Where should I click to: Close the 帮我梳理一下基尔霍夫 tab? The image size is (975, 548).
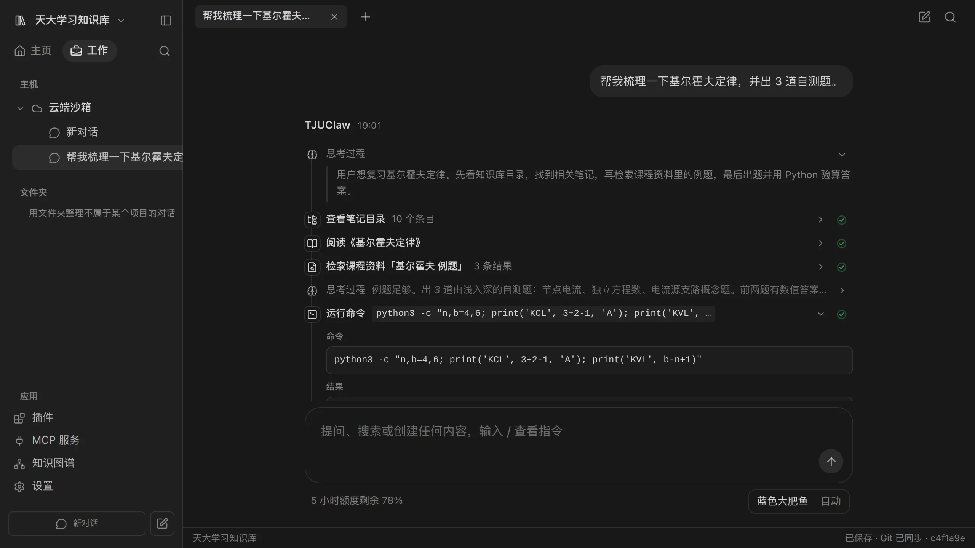pyautogui.click(x=334, y=17)
